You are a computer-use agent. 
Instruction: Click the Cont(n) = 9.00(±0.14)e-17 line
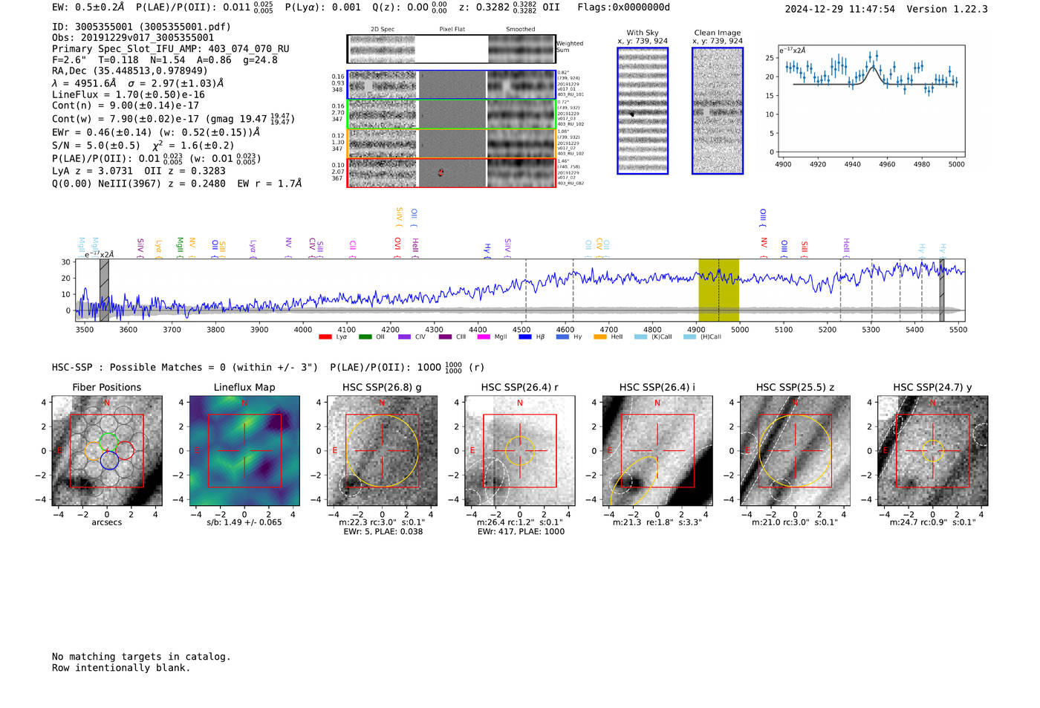[x=126, y=105]
